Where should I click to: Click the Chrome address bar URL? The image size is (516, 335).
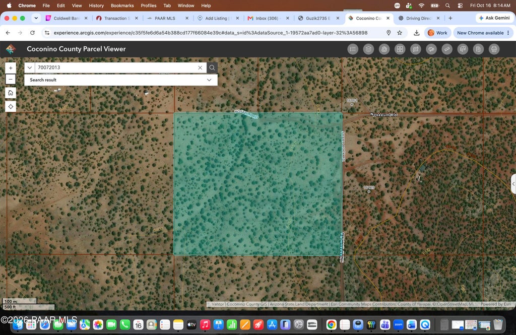[211, 33]
